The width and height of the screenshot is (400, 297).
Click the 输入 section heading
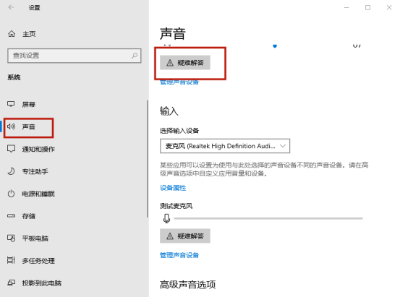coord(169,111)
